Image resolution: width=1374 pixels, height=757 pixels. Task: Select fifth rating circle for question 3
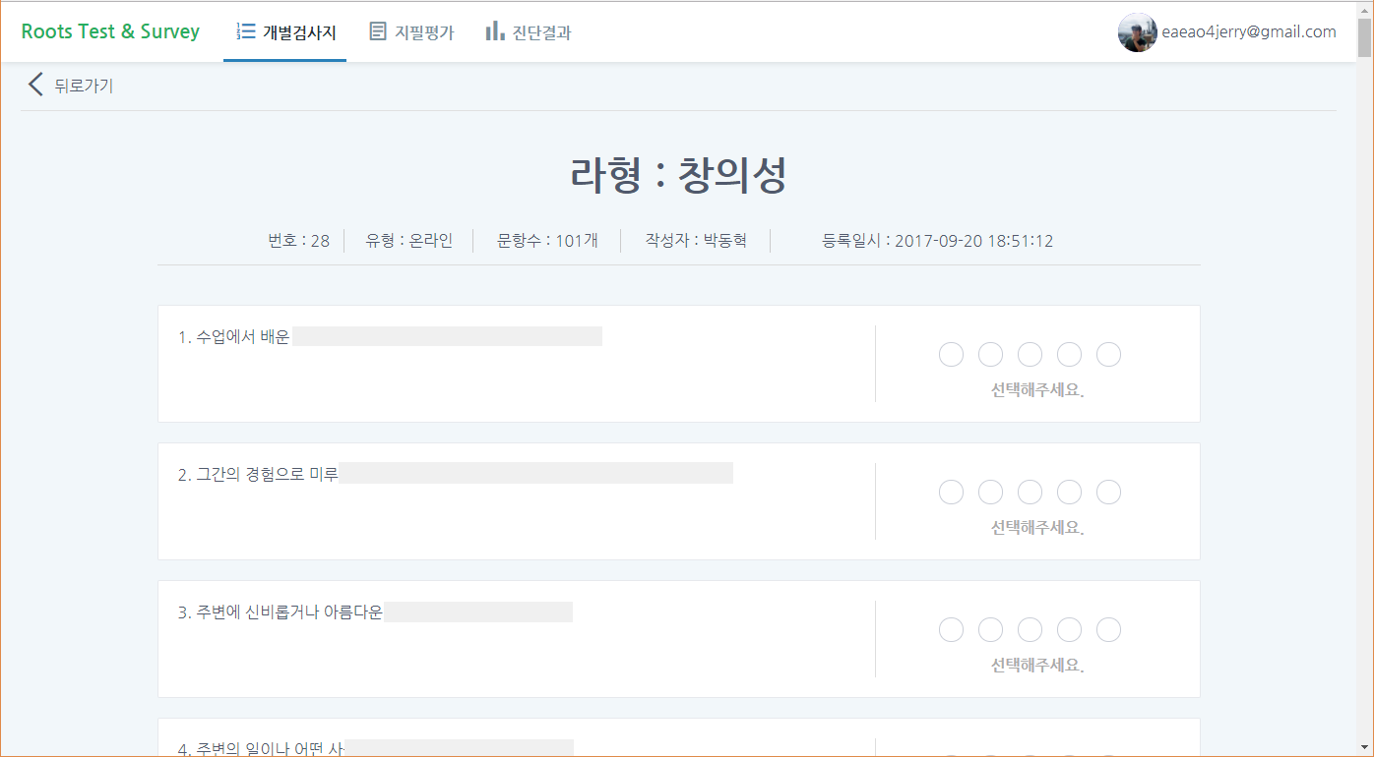coord(1108,630)
